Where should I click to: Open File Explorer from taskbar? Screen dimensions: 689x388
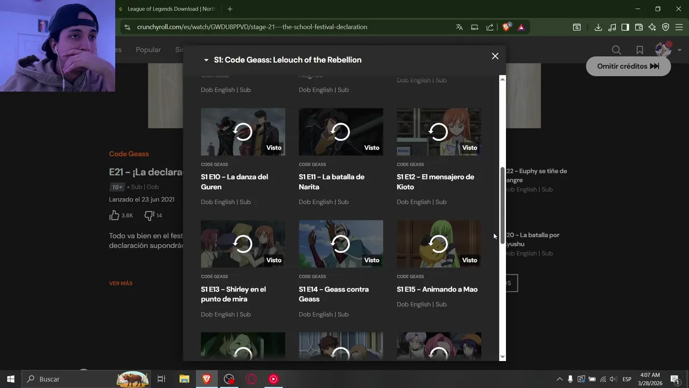184,379
